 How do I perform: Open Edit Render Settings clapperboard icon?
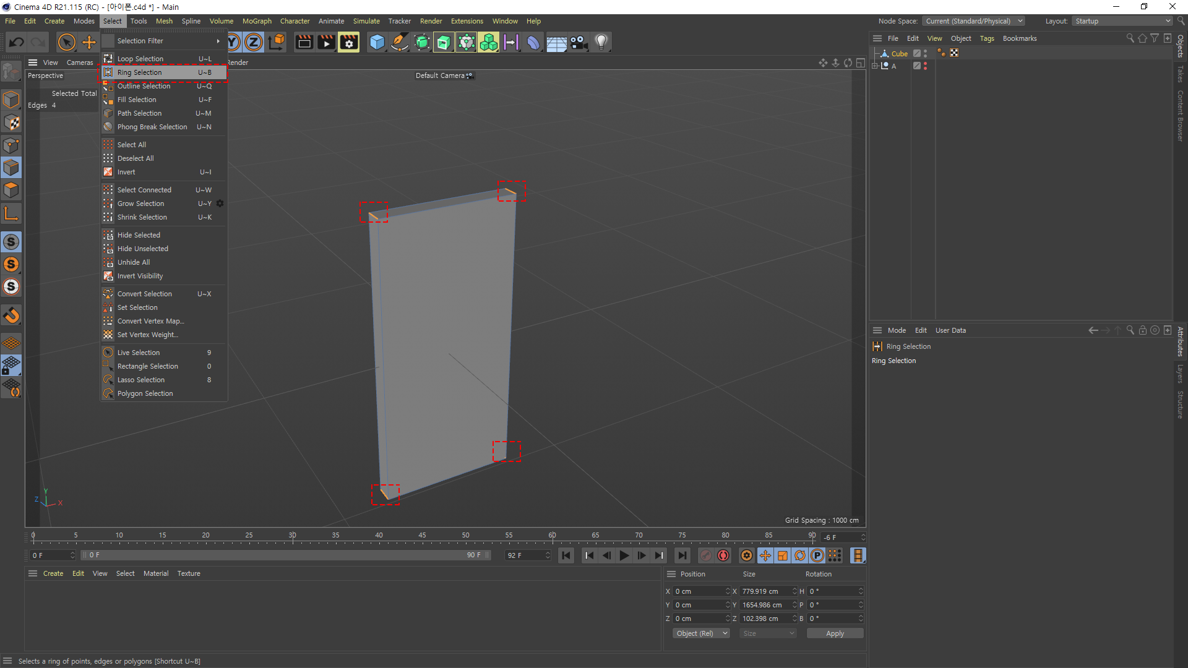(349, 42)
